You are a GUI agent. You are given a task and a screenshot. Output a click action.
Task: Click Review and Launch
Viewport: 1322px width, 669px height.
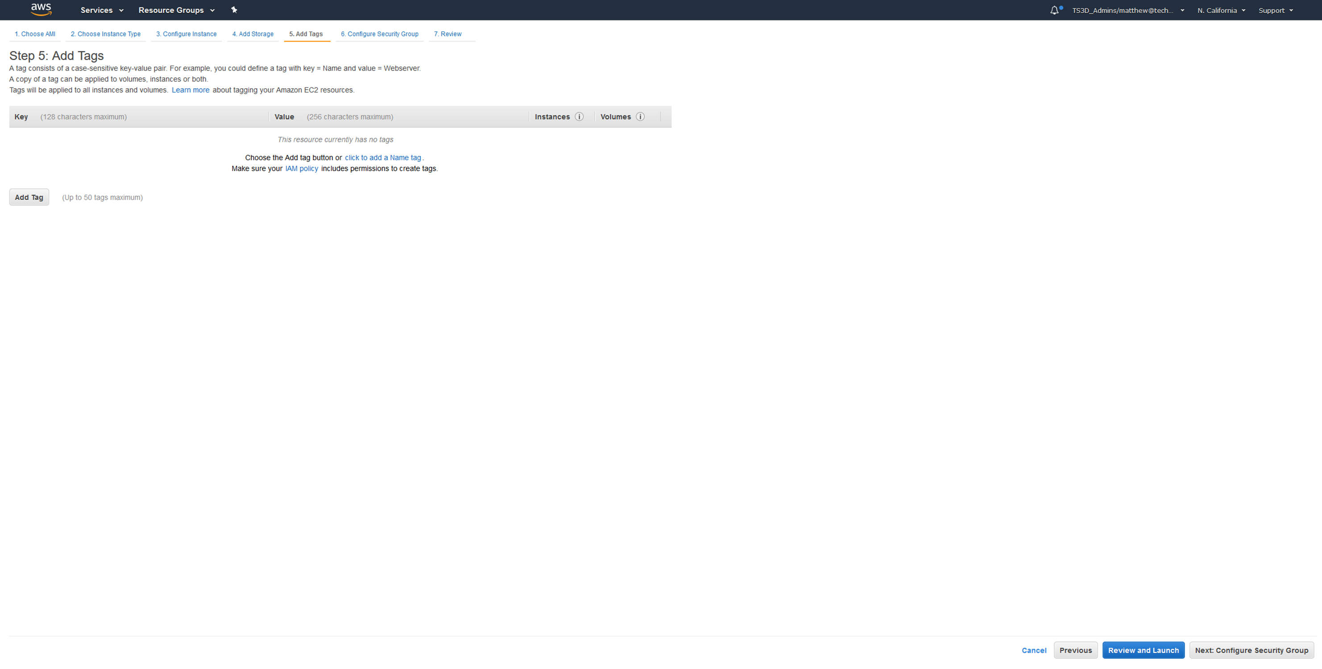coord(1143,650)
